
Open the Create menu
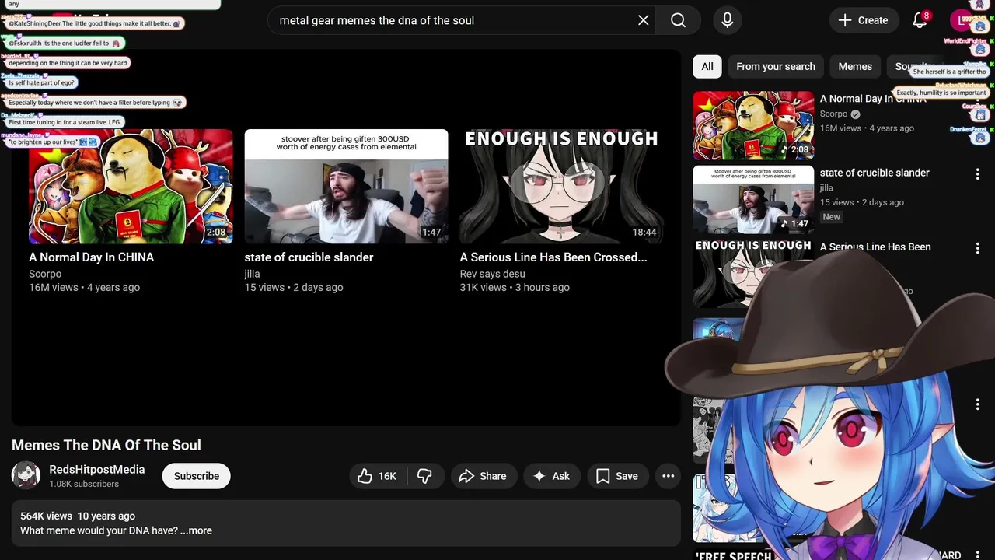point(863,20)
